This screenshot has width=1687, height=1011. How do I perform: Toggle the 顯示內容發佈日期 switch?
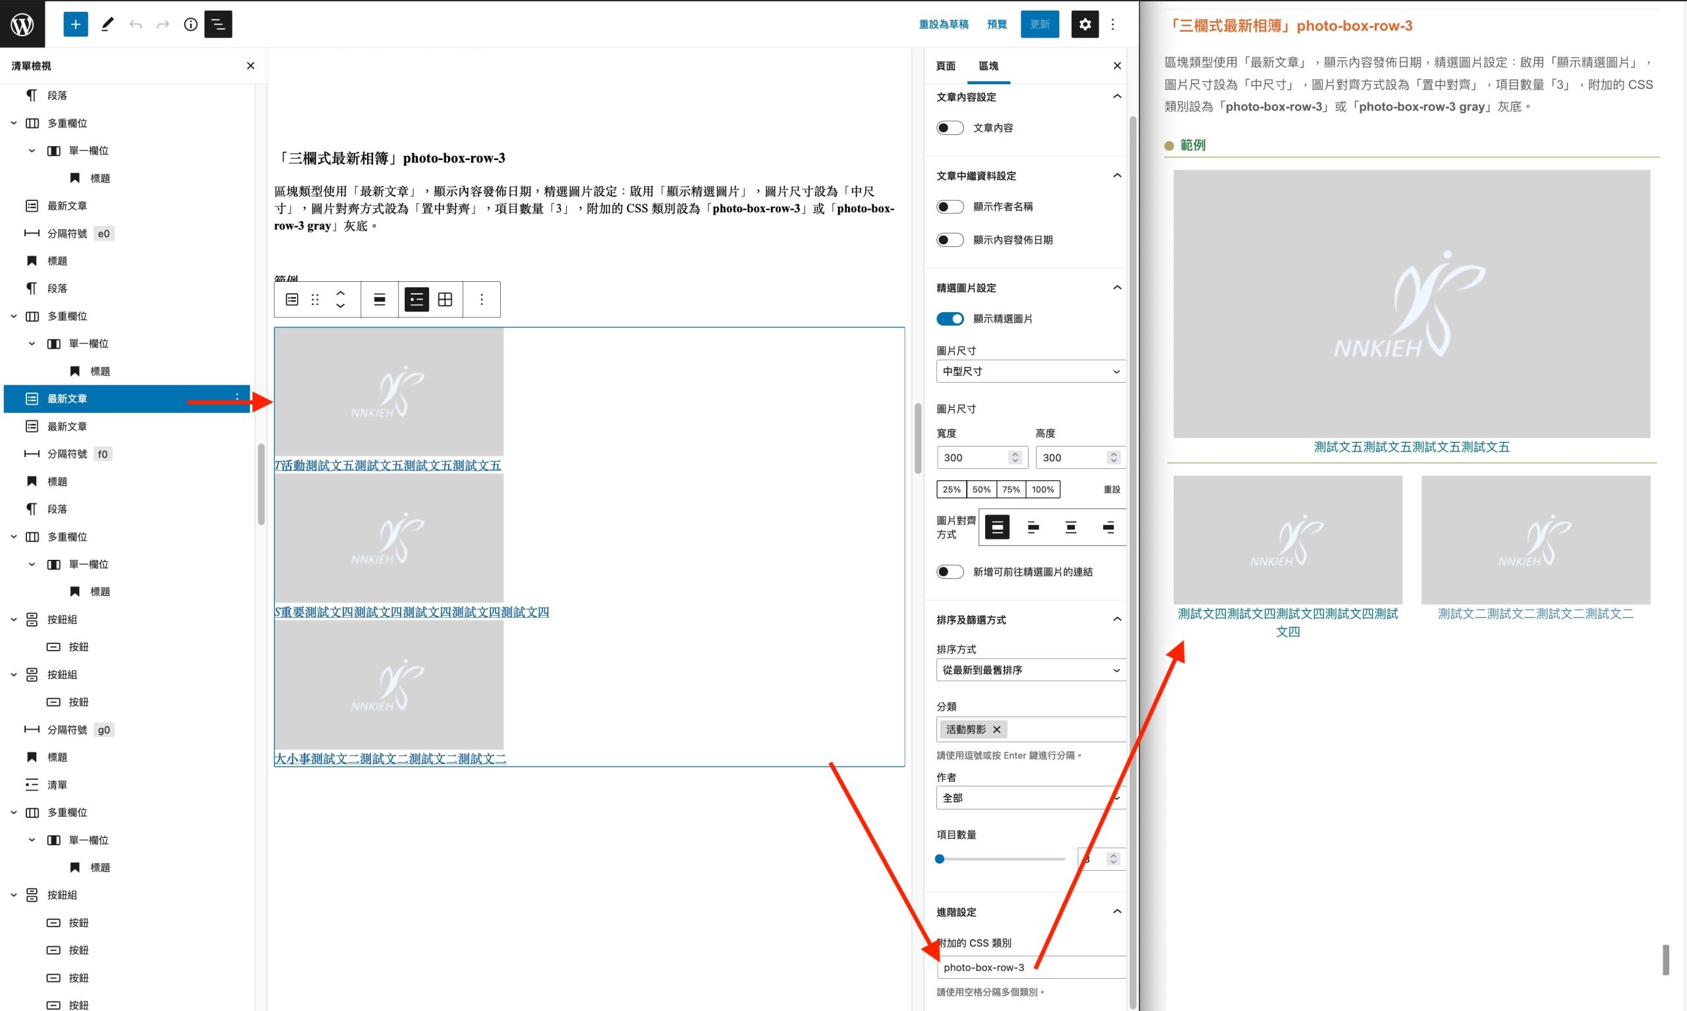(x=950, y=240)
